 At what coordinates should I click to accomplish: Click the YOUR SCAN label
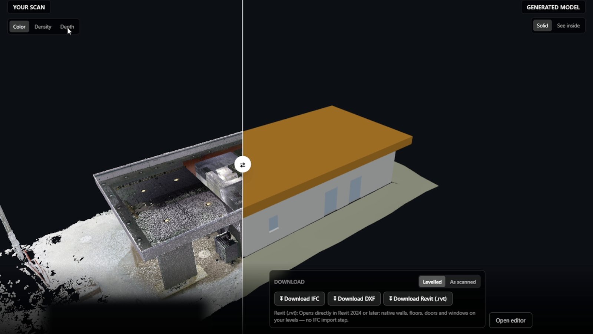[x=29, y=7]
